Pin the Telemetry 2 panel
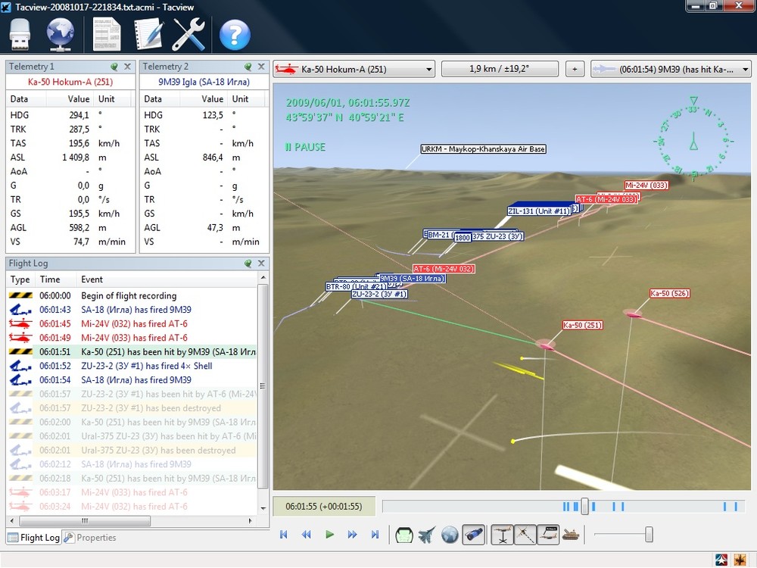This screenshot has width=757, height=568. (x=248, y=67)
